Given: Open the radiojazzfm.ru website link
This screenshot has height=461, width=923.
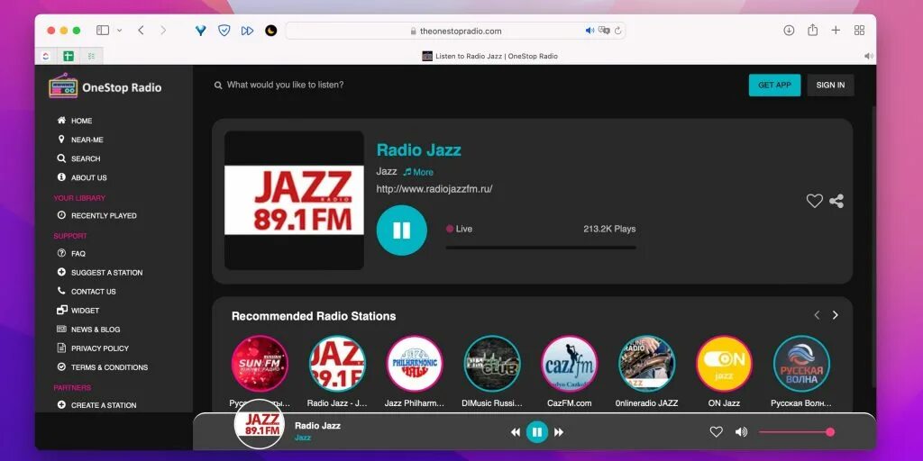Looking at the screenshot, I should (434, 189).
